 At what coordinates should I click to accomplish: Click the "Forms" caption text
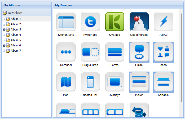point(114,65)
